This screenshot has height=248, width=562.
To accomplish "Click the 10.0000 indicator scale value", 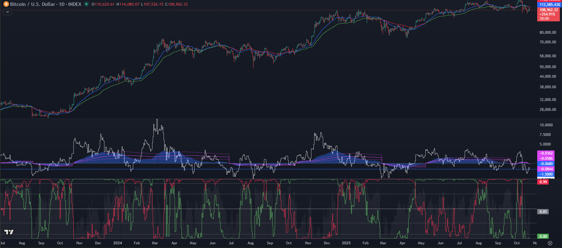I will (546, 125).
